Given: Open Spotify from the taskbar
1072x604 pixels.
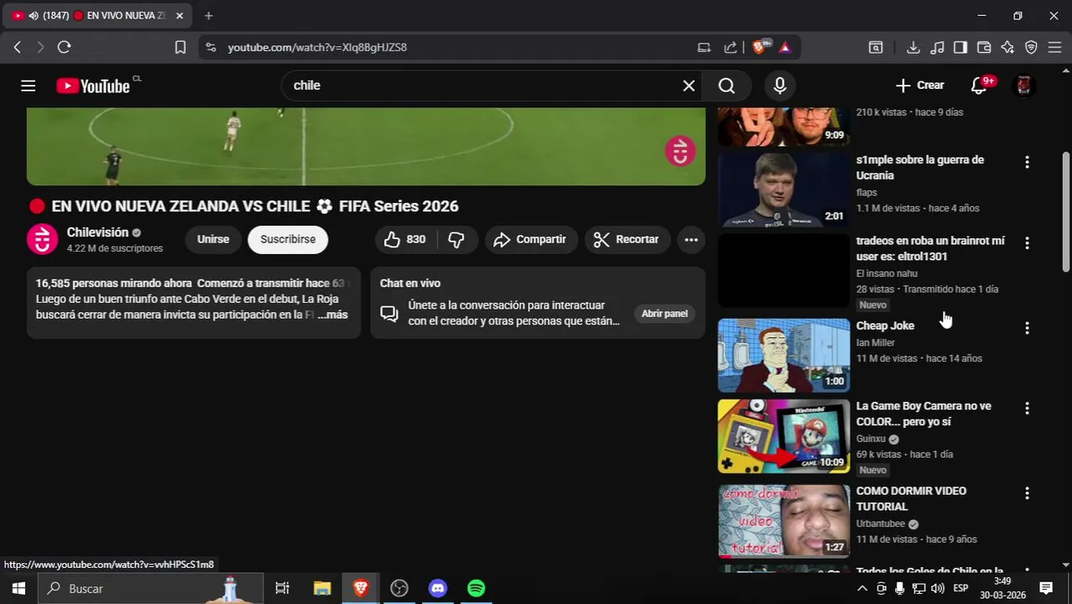Looking at the screenshot, I should (x=476, y=588).
